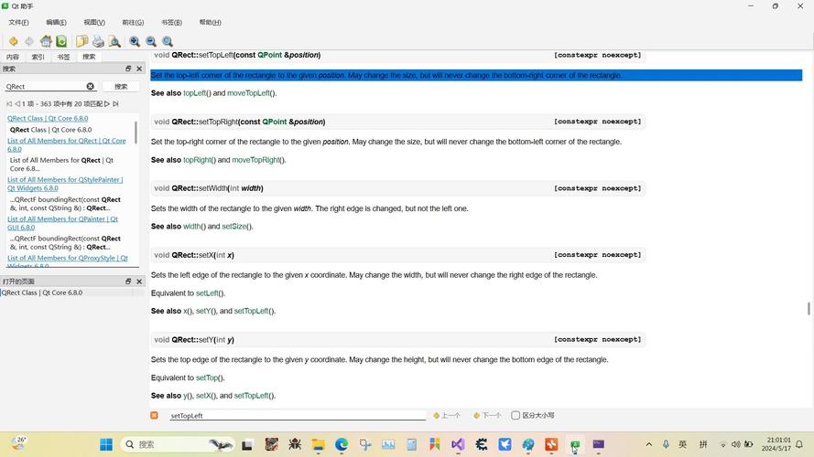Find next match with 下一个

point(487,416)
